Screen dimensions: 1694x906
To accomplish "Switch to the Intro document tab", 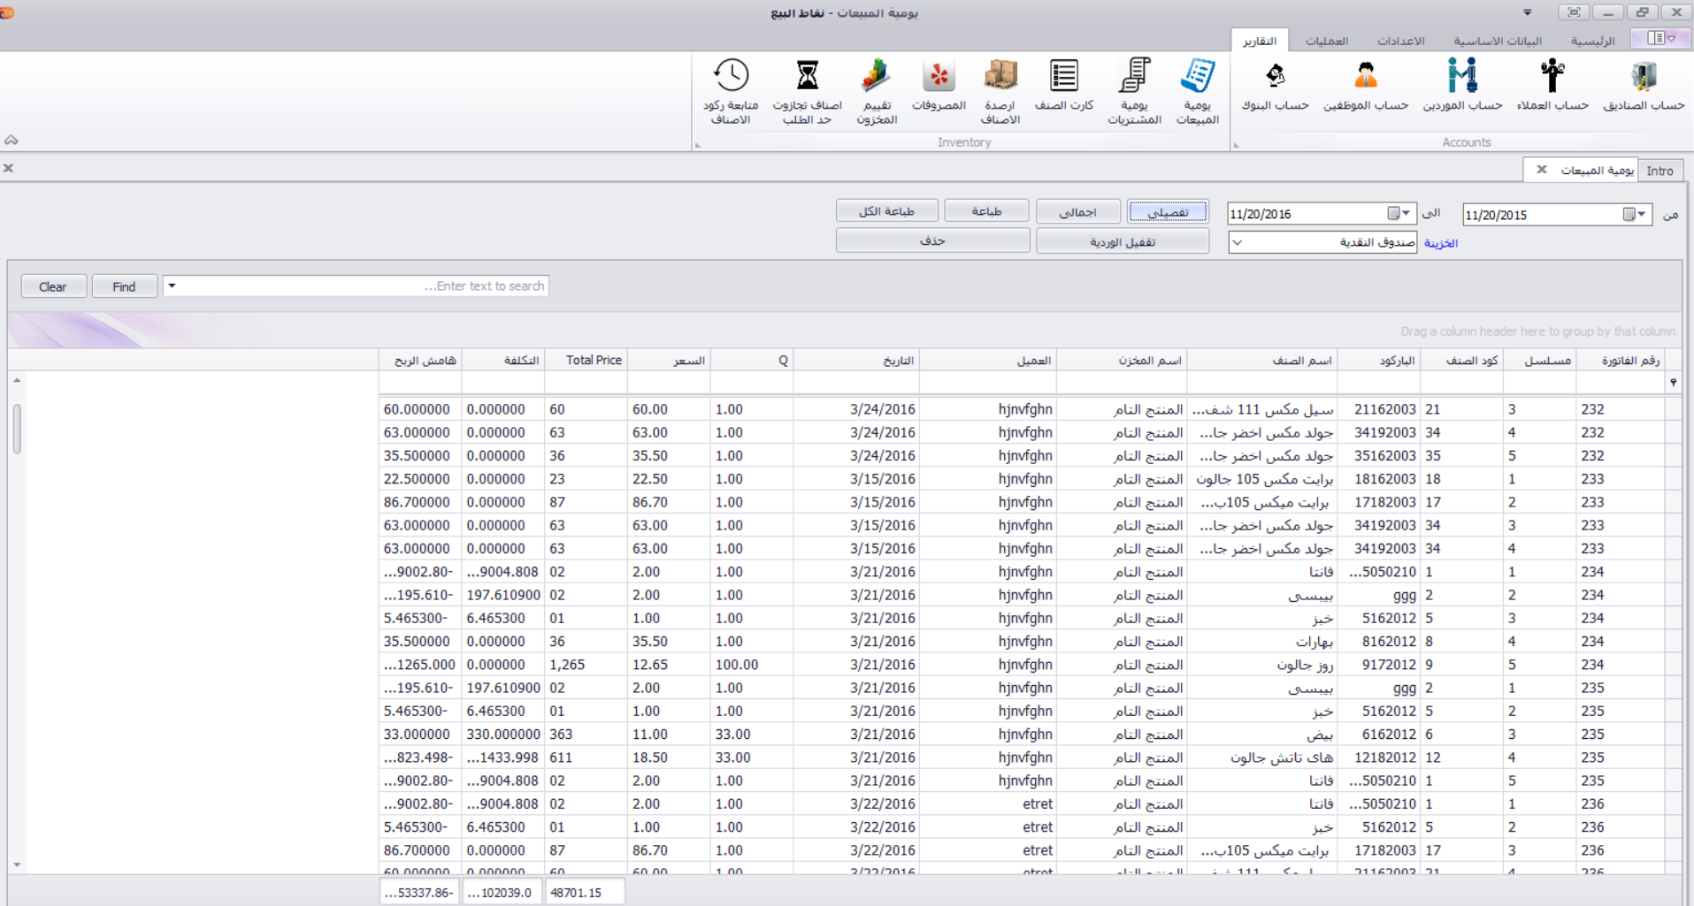I will click(x=1660, y=171).
